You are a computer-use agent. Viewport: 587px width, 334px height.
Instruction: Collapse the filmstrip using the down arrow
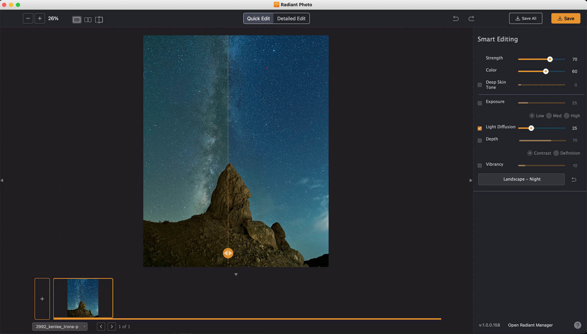click(236, 275)
